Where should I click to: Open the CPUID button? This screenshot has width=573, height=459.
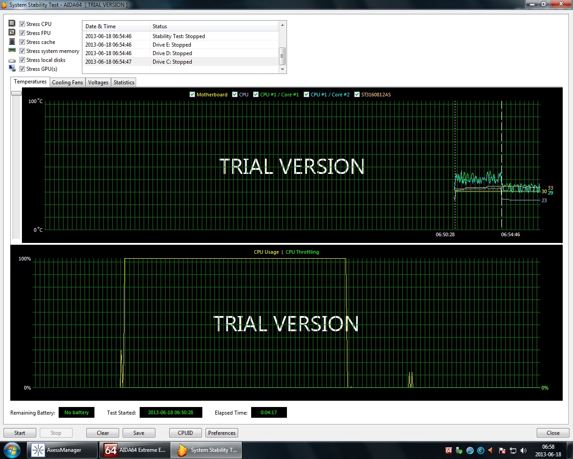click(x=185, y=433)
